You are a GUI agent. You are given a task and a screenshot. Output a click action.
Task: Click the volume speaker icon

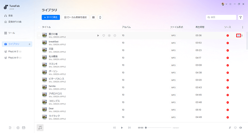(241, 128)
